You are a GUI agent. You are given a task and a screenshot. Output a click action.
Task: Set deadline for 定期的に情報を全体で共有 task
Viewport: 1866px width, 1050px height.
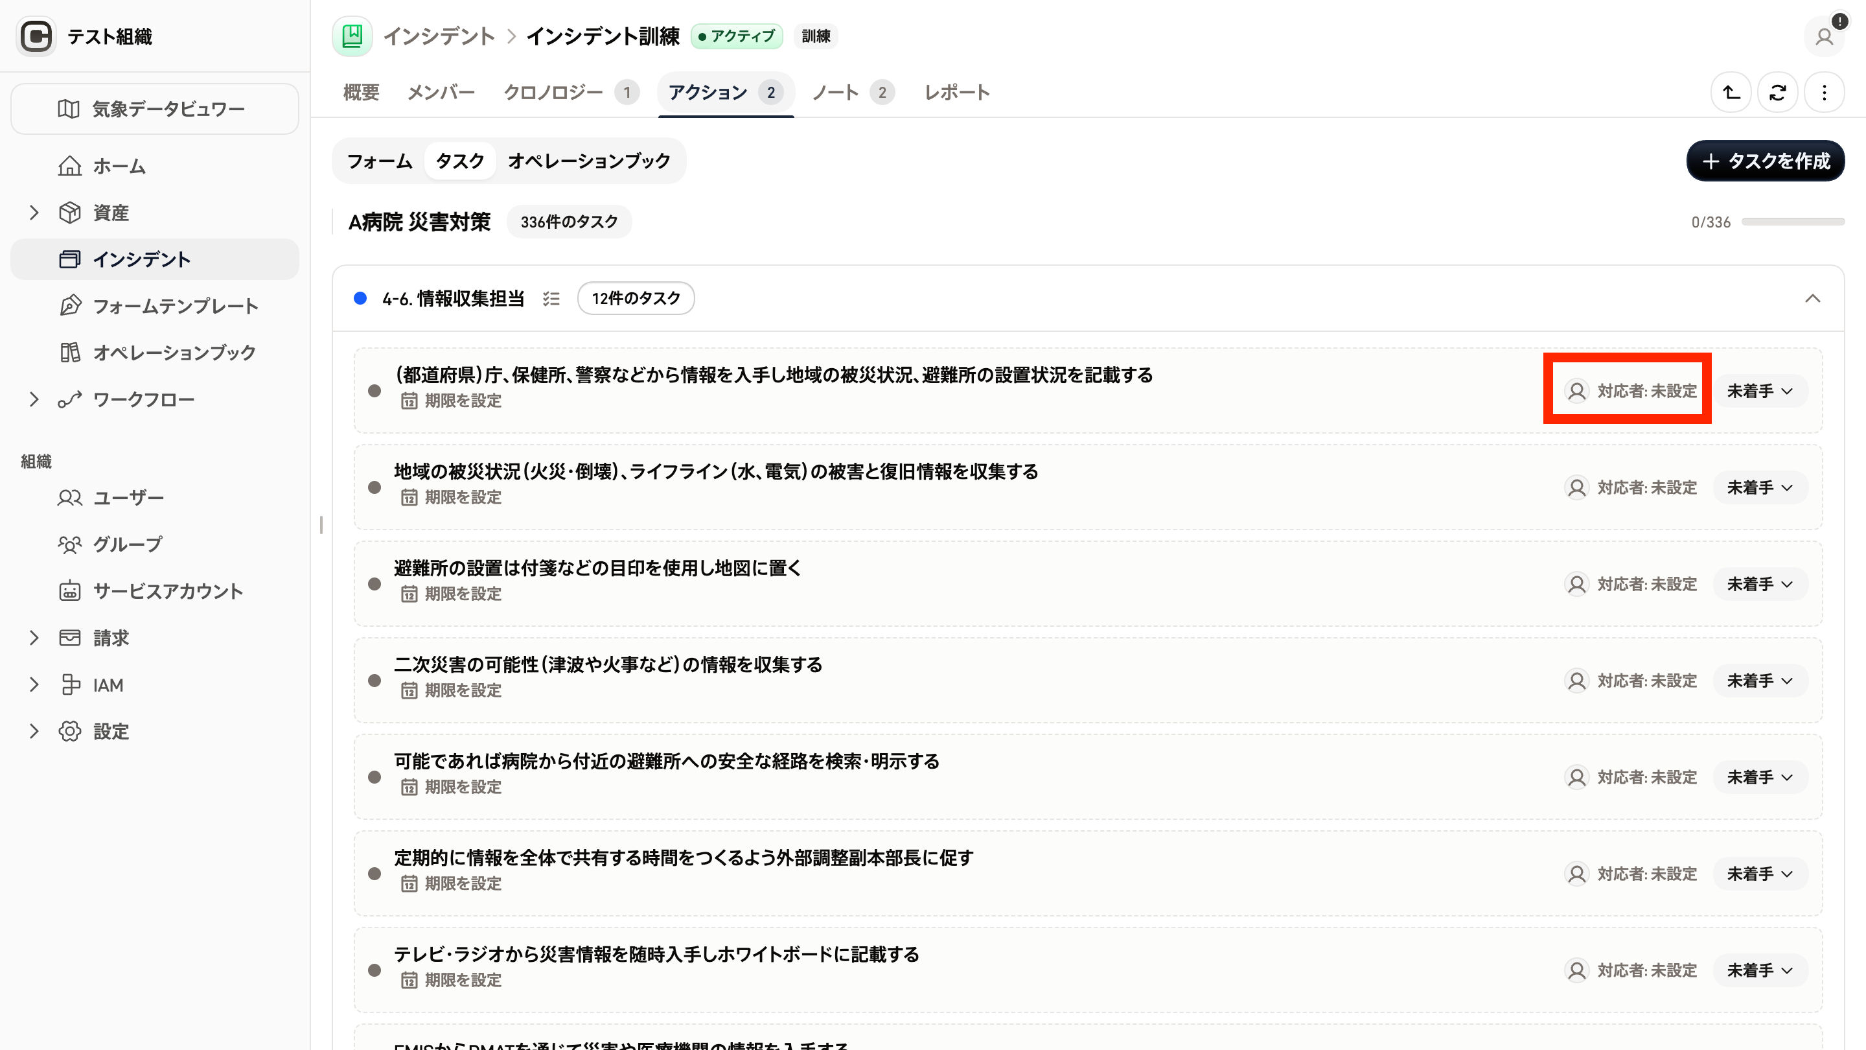[x=452, y=883]
